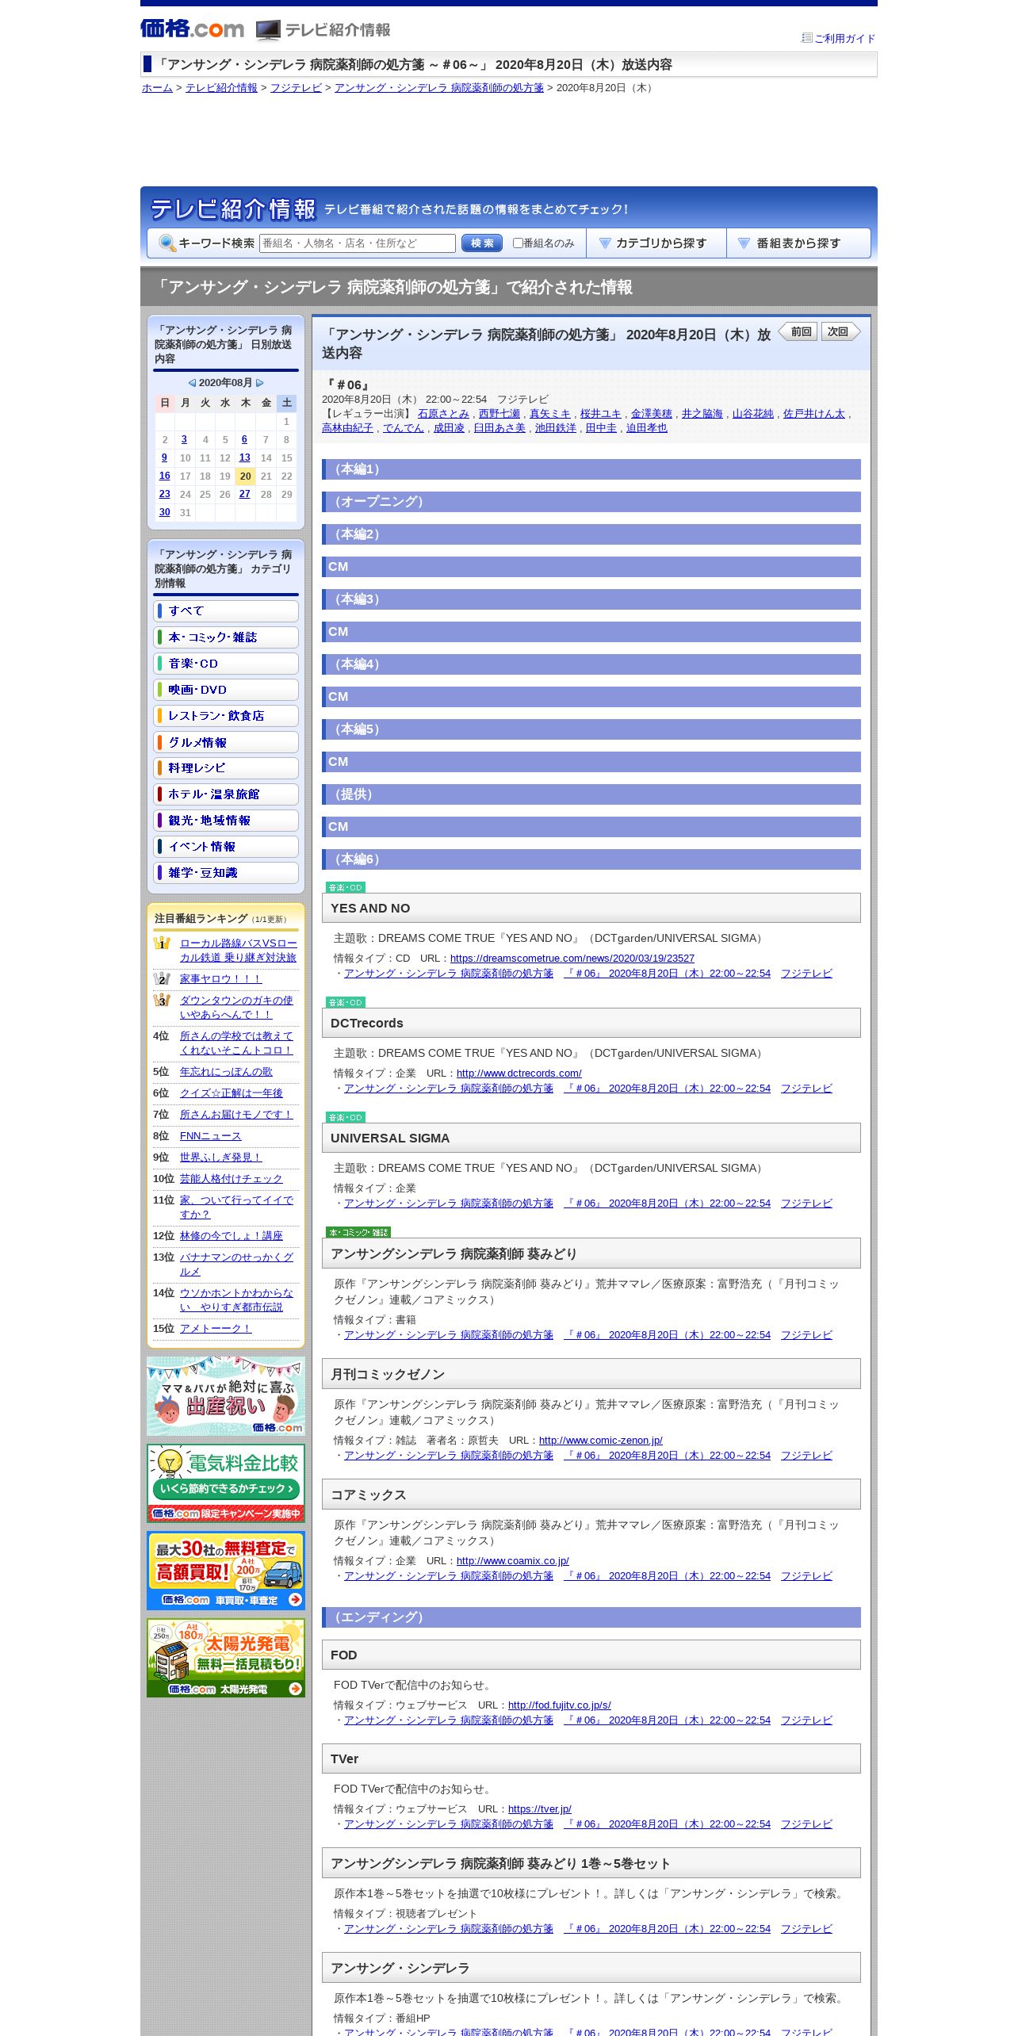Open www.dctrecords.com link
The image size is (1018, 2036).
(519, 1073)
